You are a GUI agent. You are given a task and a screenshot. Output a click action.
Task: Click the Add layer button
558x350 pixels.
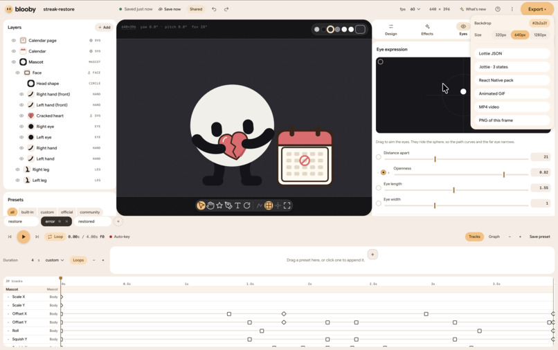click(105, 28)
